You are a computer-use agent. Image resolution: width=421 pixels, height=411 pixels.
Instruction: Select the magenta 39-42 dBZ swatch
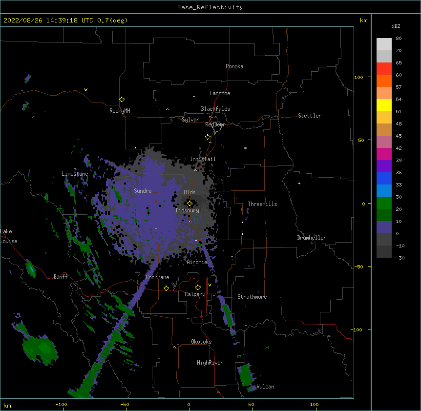pyautogui.click(x=384, y=154)
